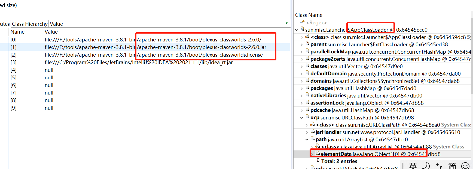473x169 pixels.
Task: Click the file icon before parallelLockMap
Action: tap(307, 51)
